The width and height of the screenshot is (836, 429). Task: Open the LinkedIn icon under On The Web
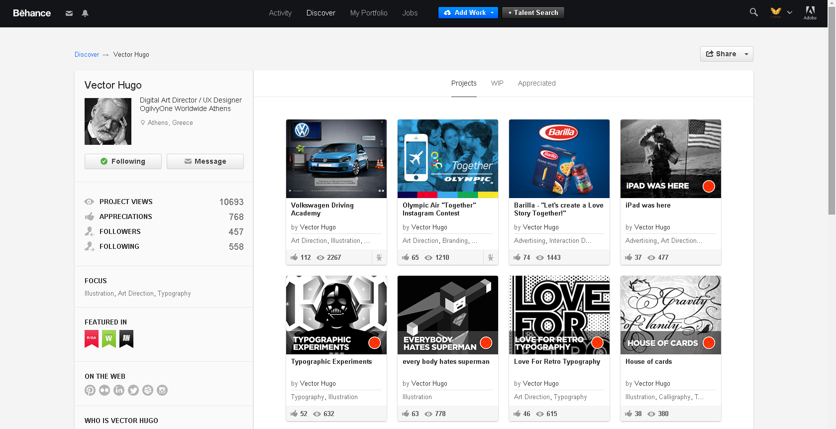coord(119,390)
